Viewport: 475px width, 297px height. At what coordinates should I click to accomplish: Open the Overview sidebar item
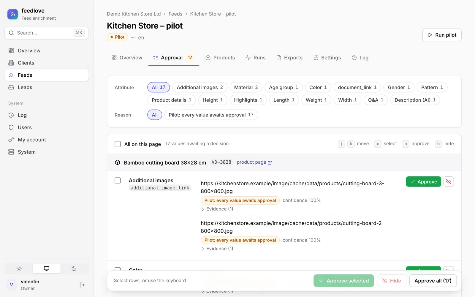(x=47, y=50)
